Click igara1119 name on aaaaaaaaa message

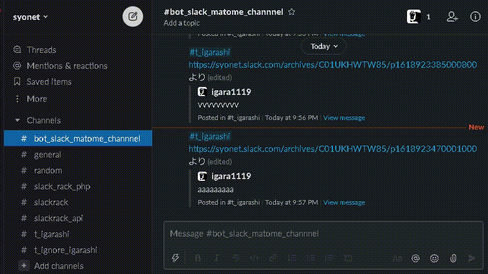[231, 176]
